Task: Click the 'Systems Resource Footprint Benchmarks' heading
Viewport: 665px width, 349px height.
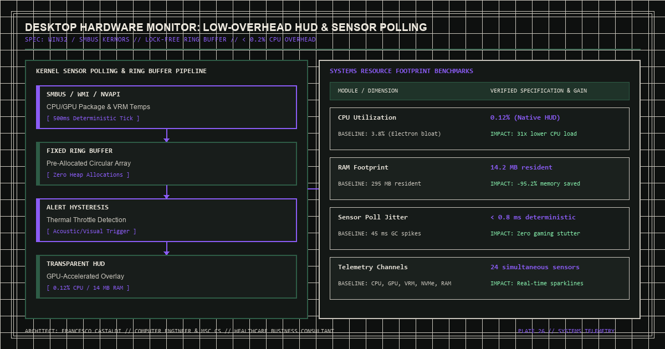Action: coord(401,71)
